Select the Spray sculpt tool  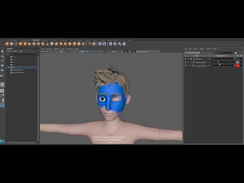point(39,44)
